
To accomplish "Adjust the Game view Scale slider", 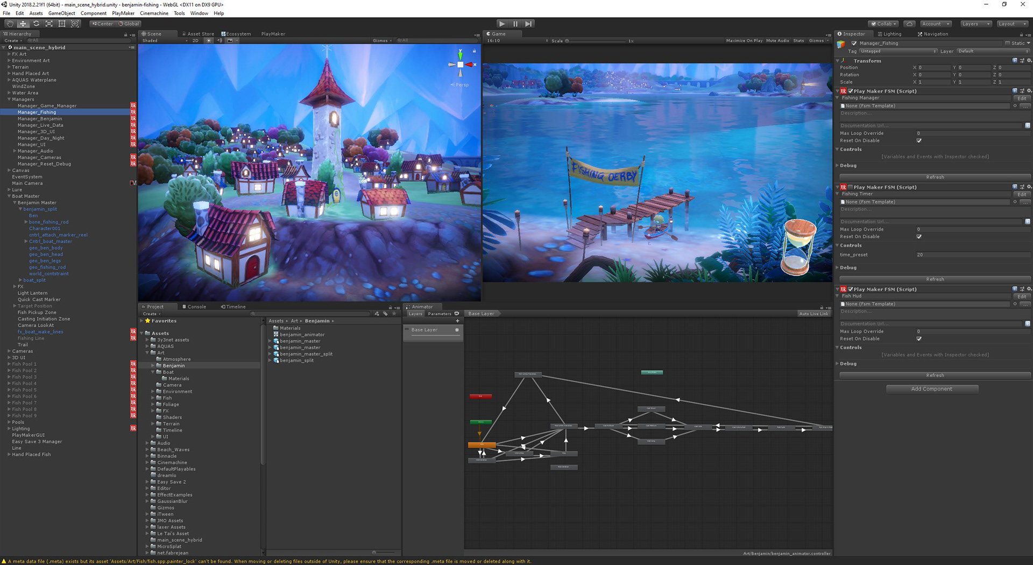I will [x=595, y=40].
